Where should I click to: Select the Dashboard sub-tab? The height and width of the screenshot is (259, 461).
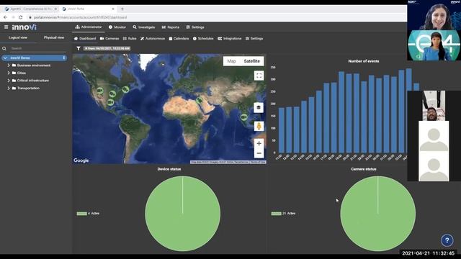click(x=85, y=38)
